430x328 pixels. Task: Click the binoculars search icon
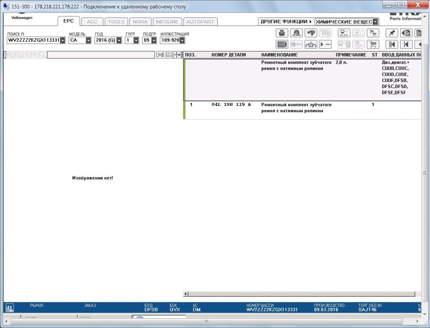click(311, 33)
